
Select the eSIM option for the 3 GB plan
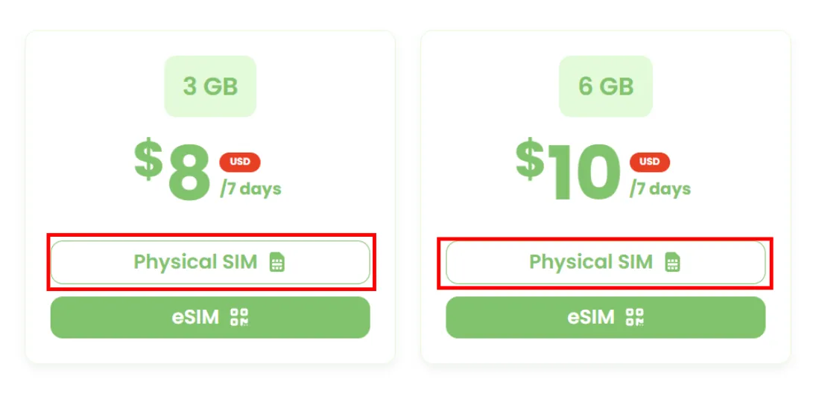pos(210,317)
